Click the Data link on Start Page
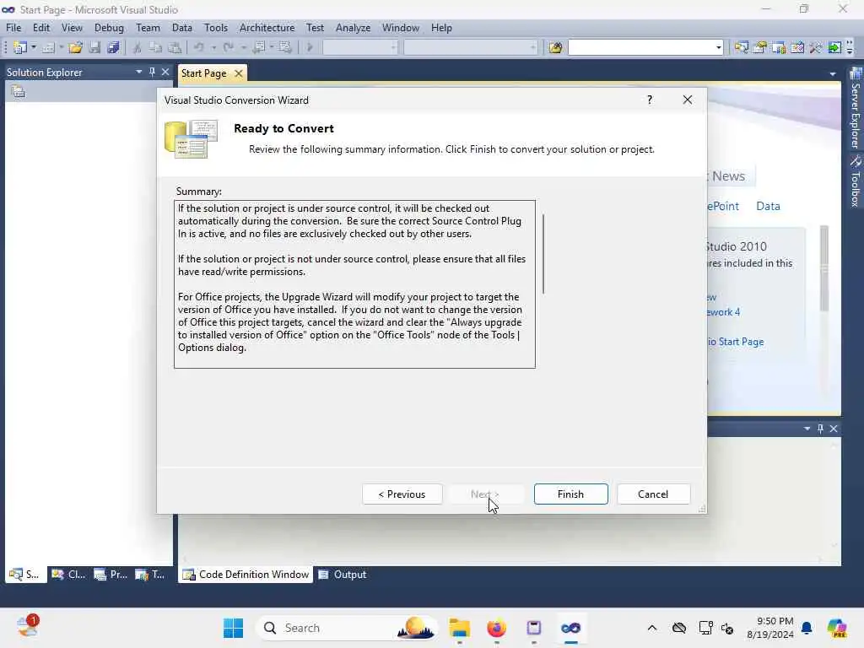Screen dimensions: 864x648 point(768,206)
